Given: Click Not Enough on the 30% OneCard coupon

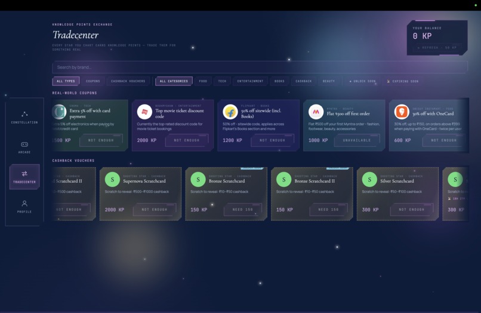Looking at the screenshot, I should click(x=443, y=140).
